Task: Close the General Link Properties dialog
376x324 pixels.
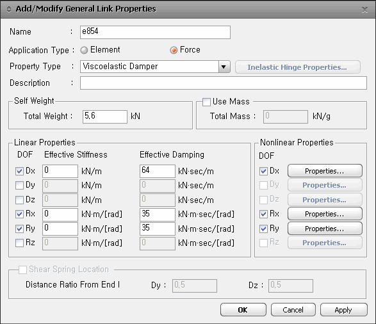Action: 364,10
